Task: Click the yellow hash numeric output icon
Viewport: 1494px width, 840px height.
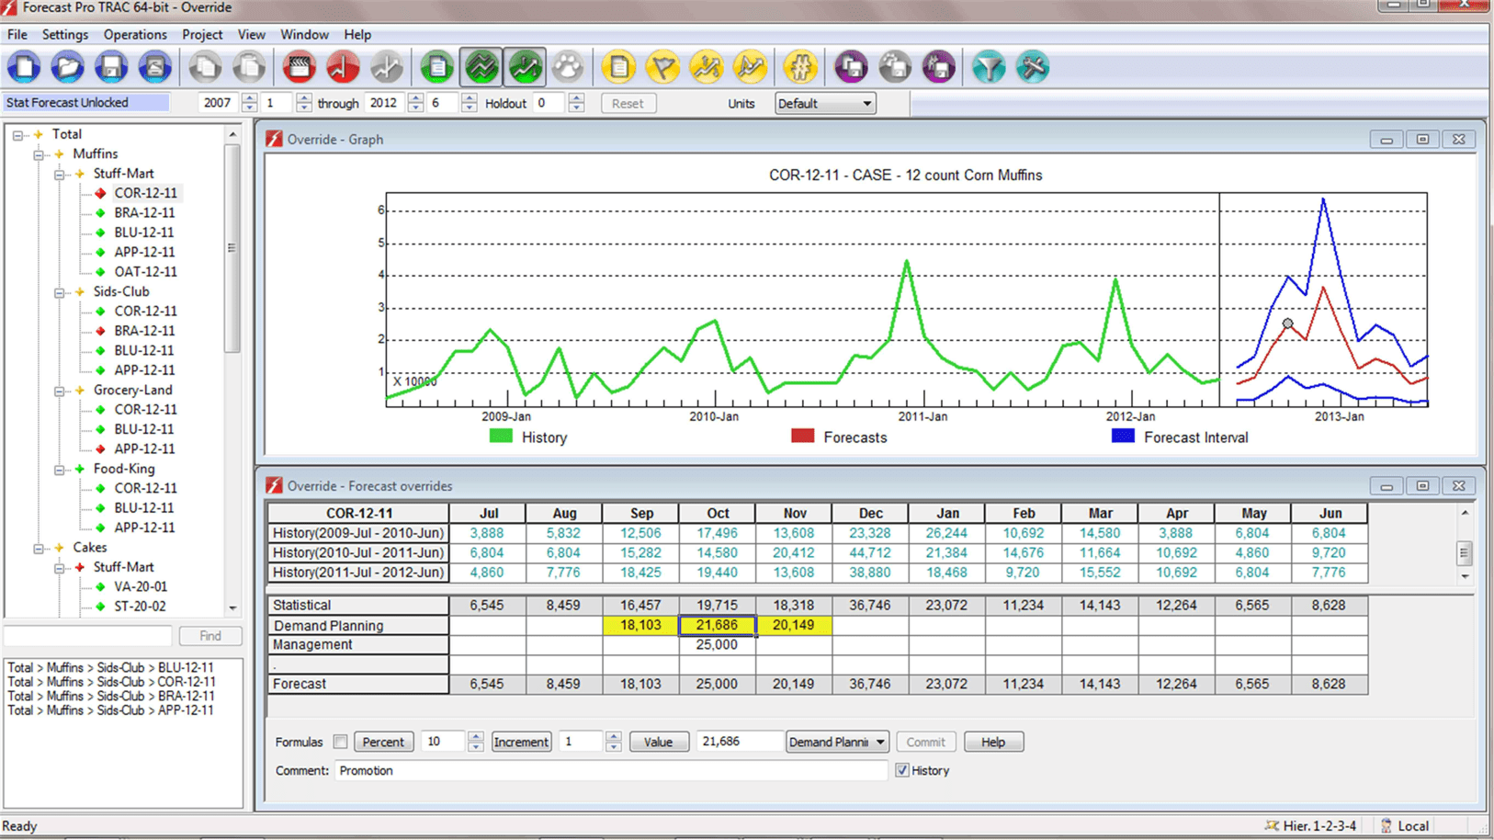Action: [x=800, y=67]
